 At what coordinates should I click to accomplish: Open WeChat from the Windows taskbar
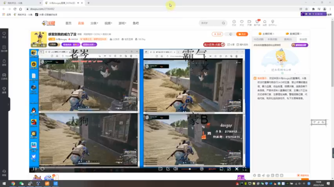pos(22,184)
